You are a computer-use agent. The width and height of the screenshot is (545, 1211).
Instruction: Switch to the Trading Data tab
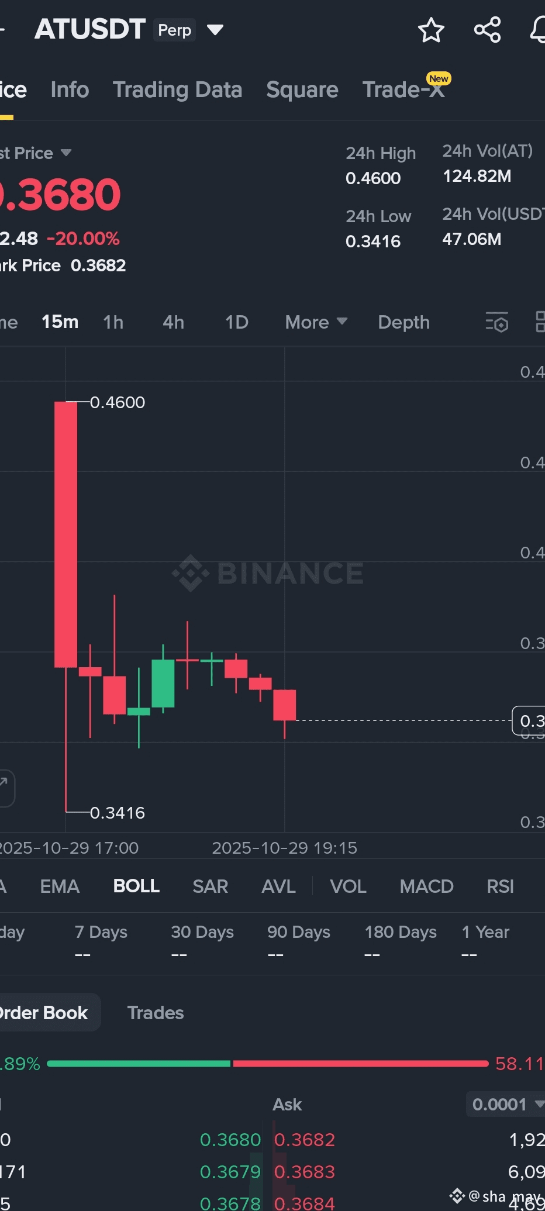click(177, 90)
